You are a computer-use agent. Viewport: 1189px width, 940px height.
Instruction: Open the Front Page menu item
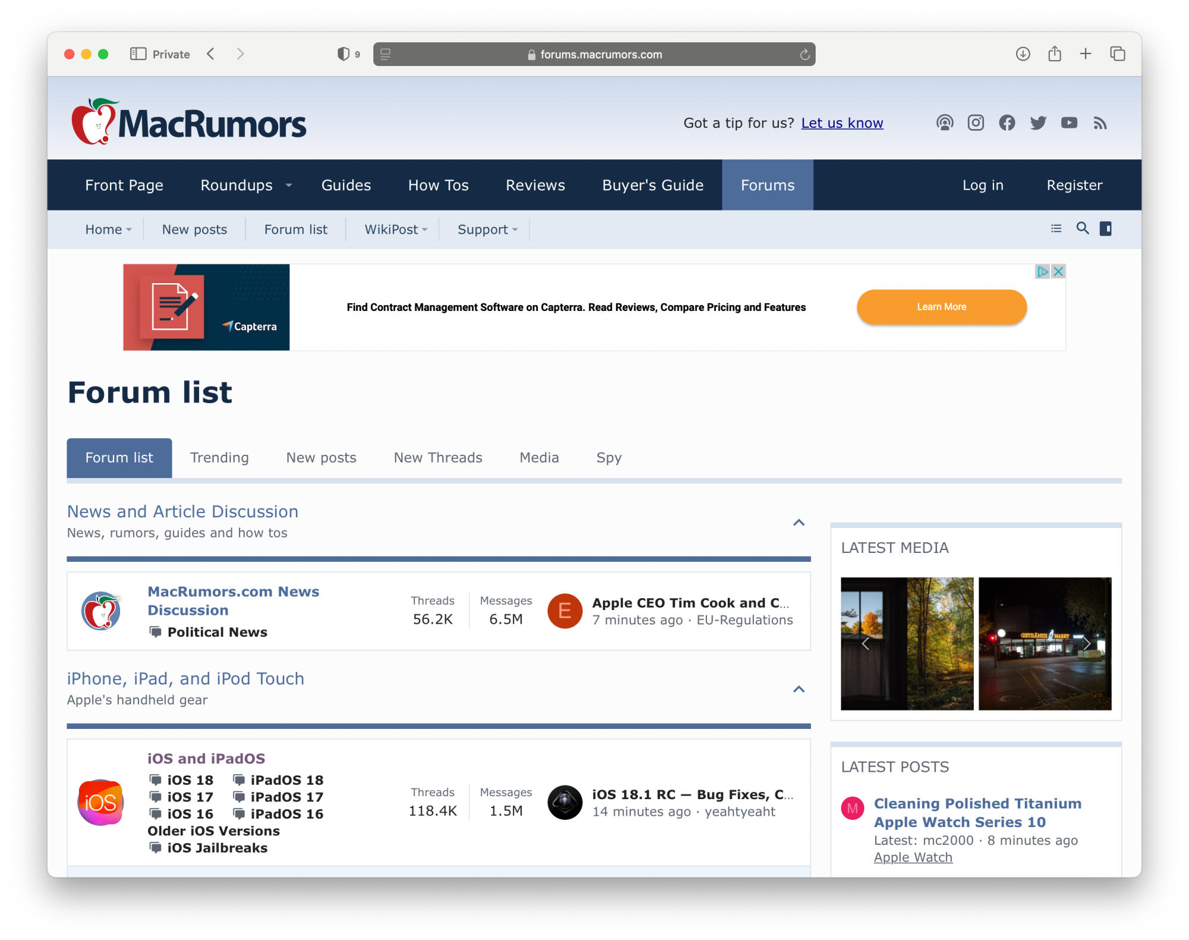pos(124,185)
